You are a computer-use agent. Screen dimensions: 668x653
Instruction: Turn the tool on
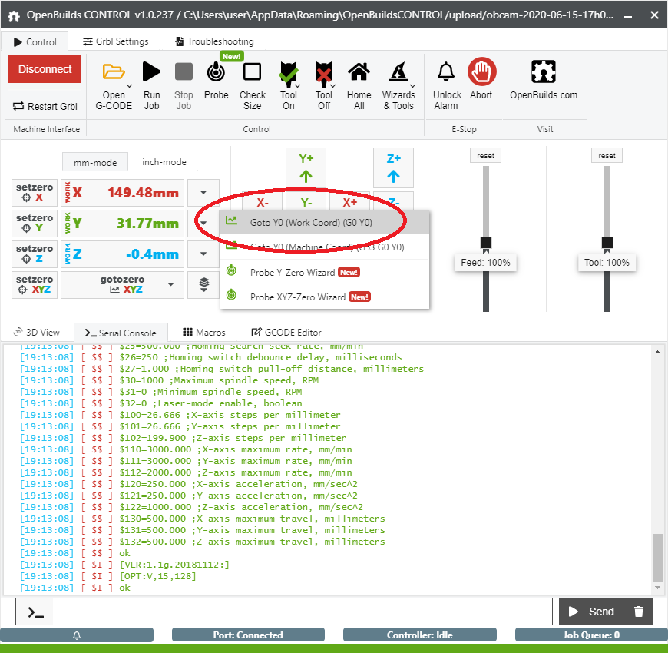coord(289,87)
